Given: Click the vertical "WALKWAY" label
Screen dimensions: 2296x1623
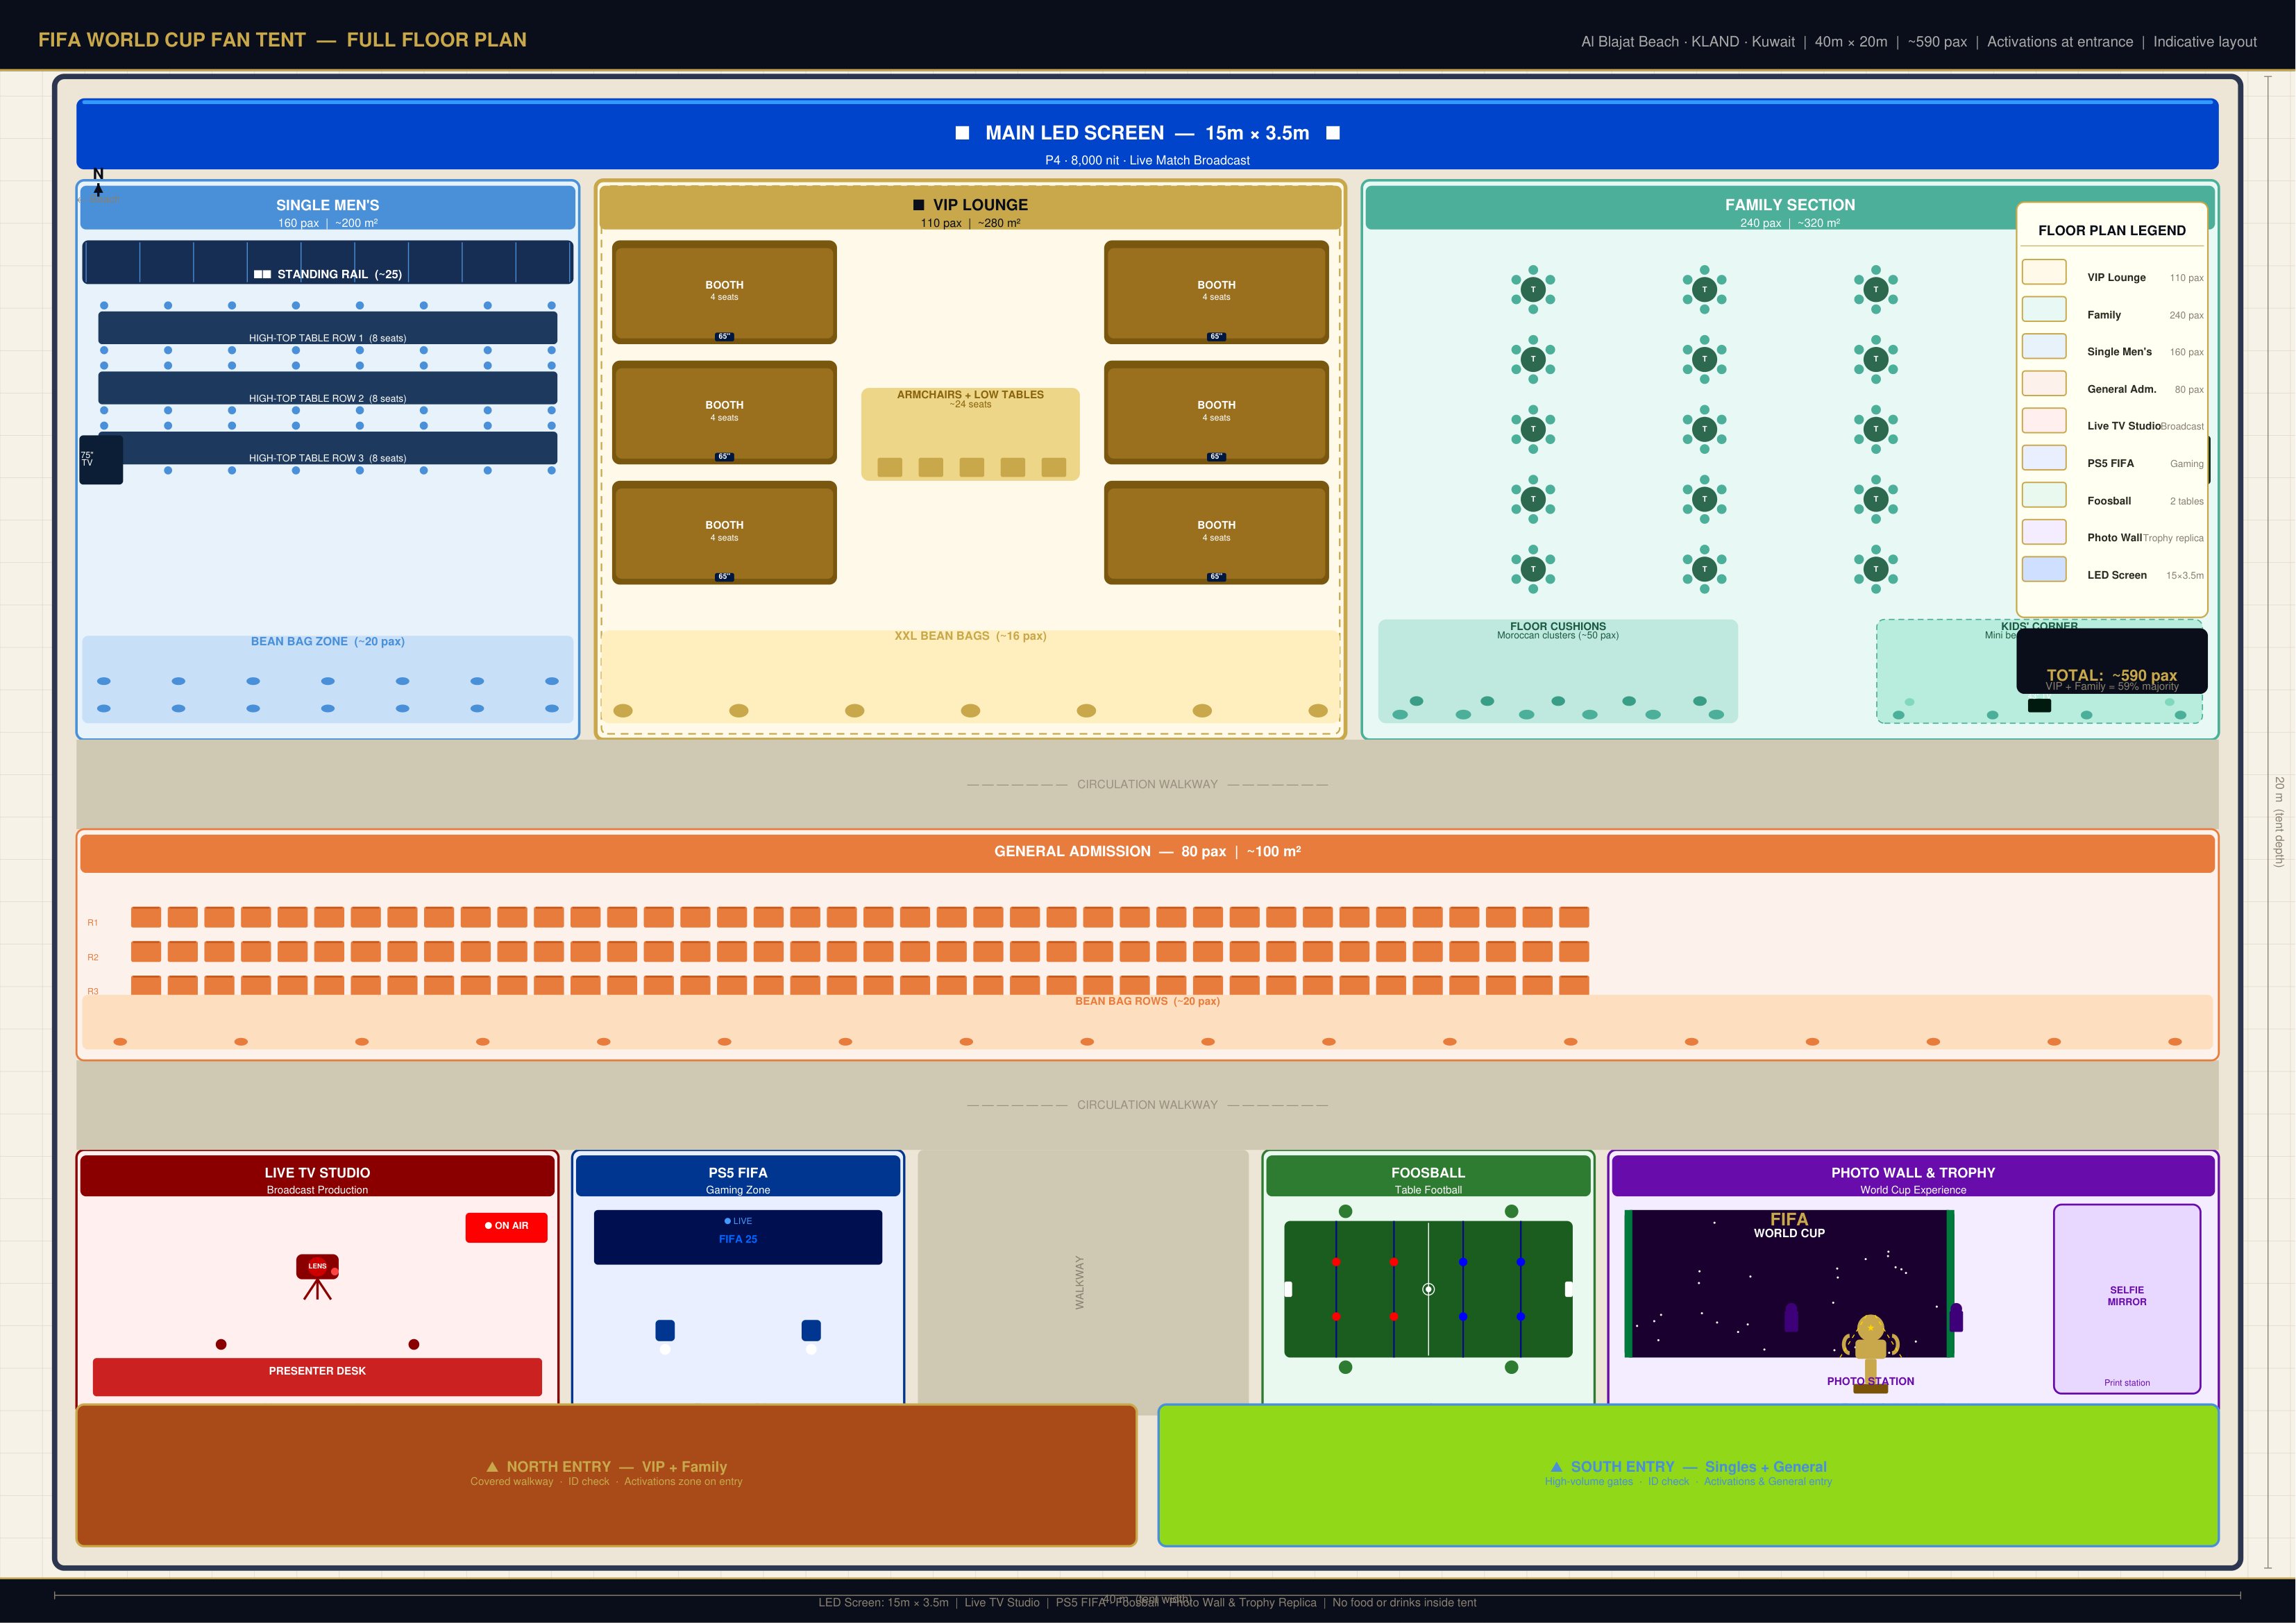Looking at the screenshot, I should pos(1079,1283).
